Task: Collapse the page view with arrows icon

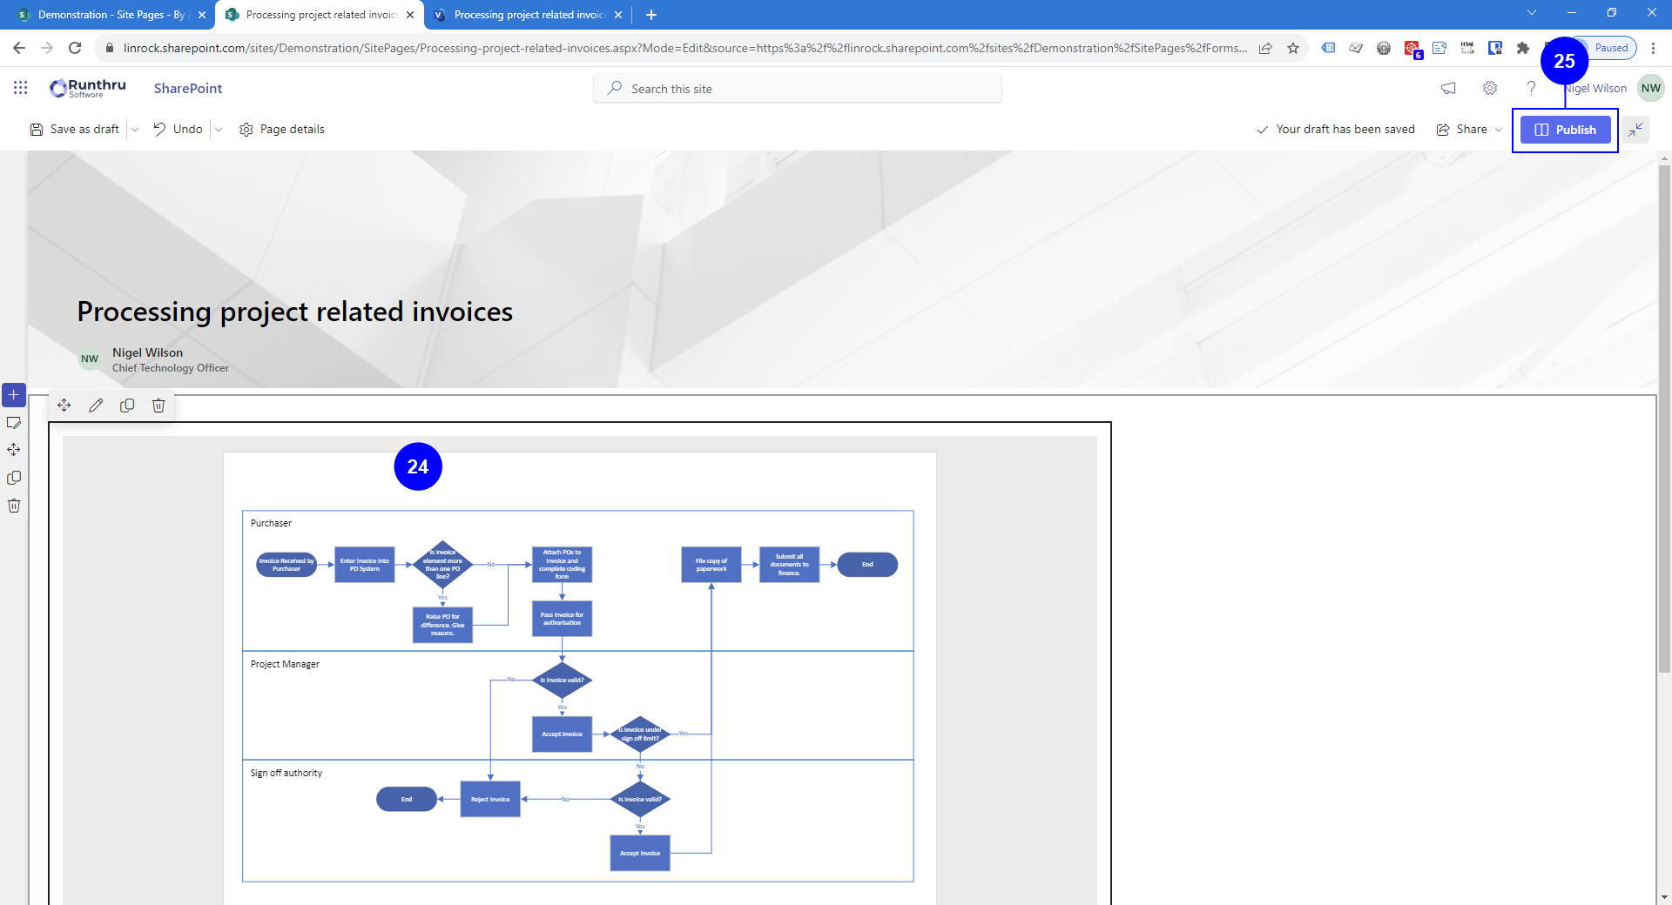Action: (1635, 130)
